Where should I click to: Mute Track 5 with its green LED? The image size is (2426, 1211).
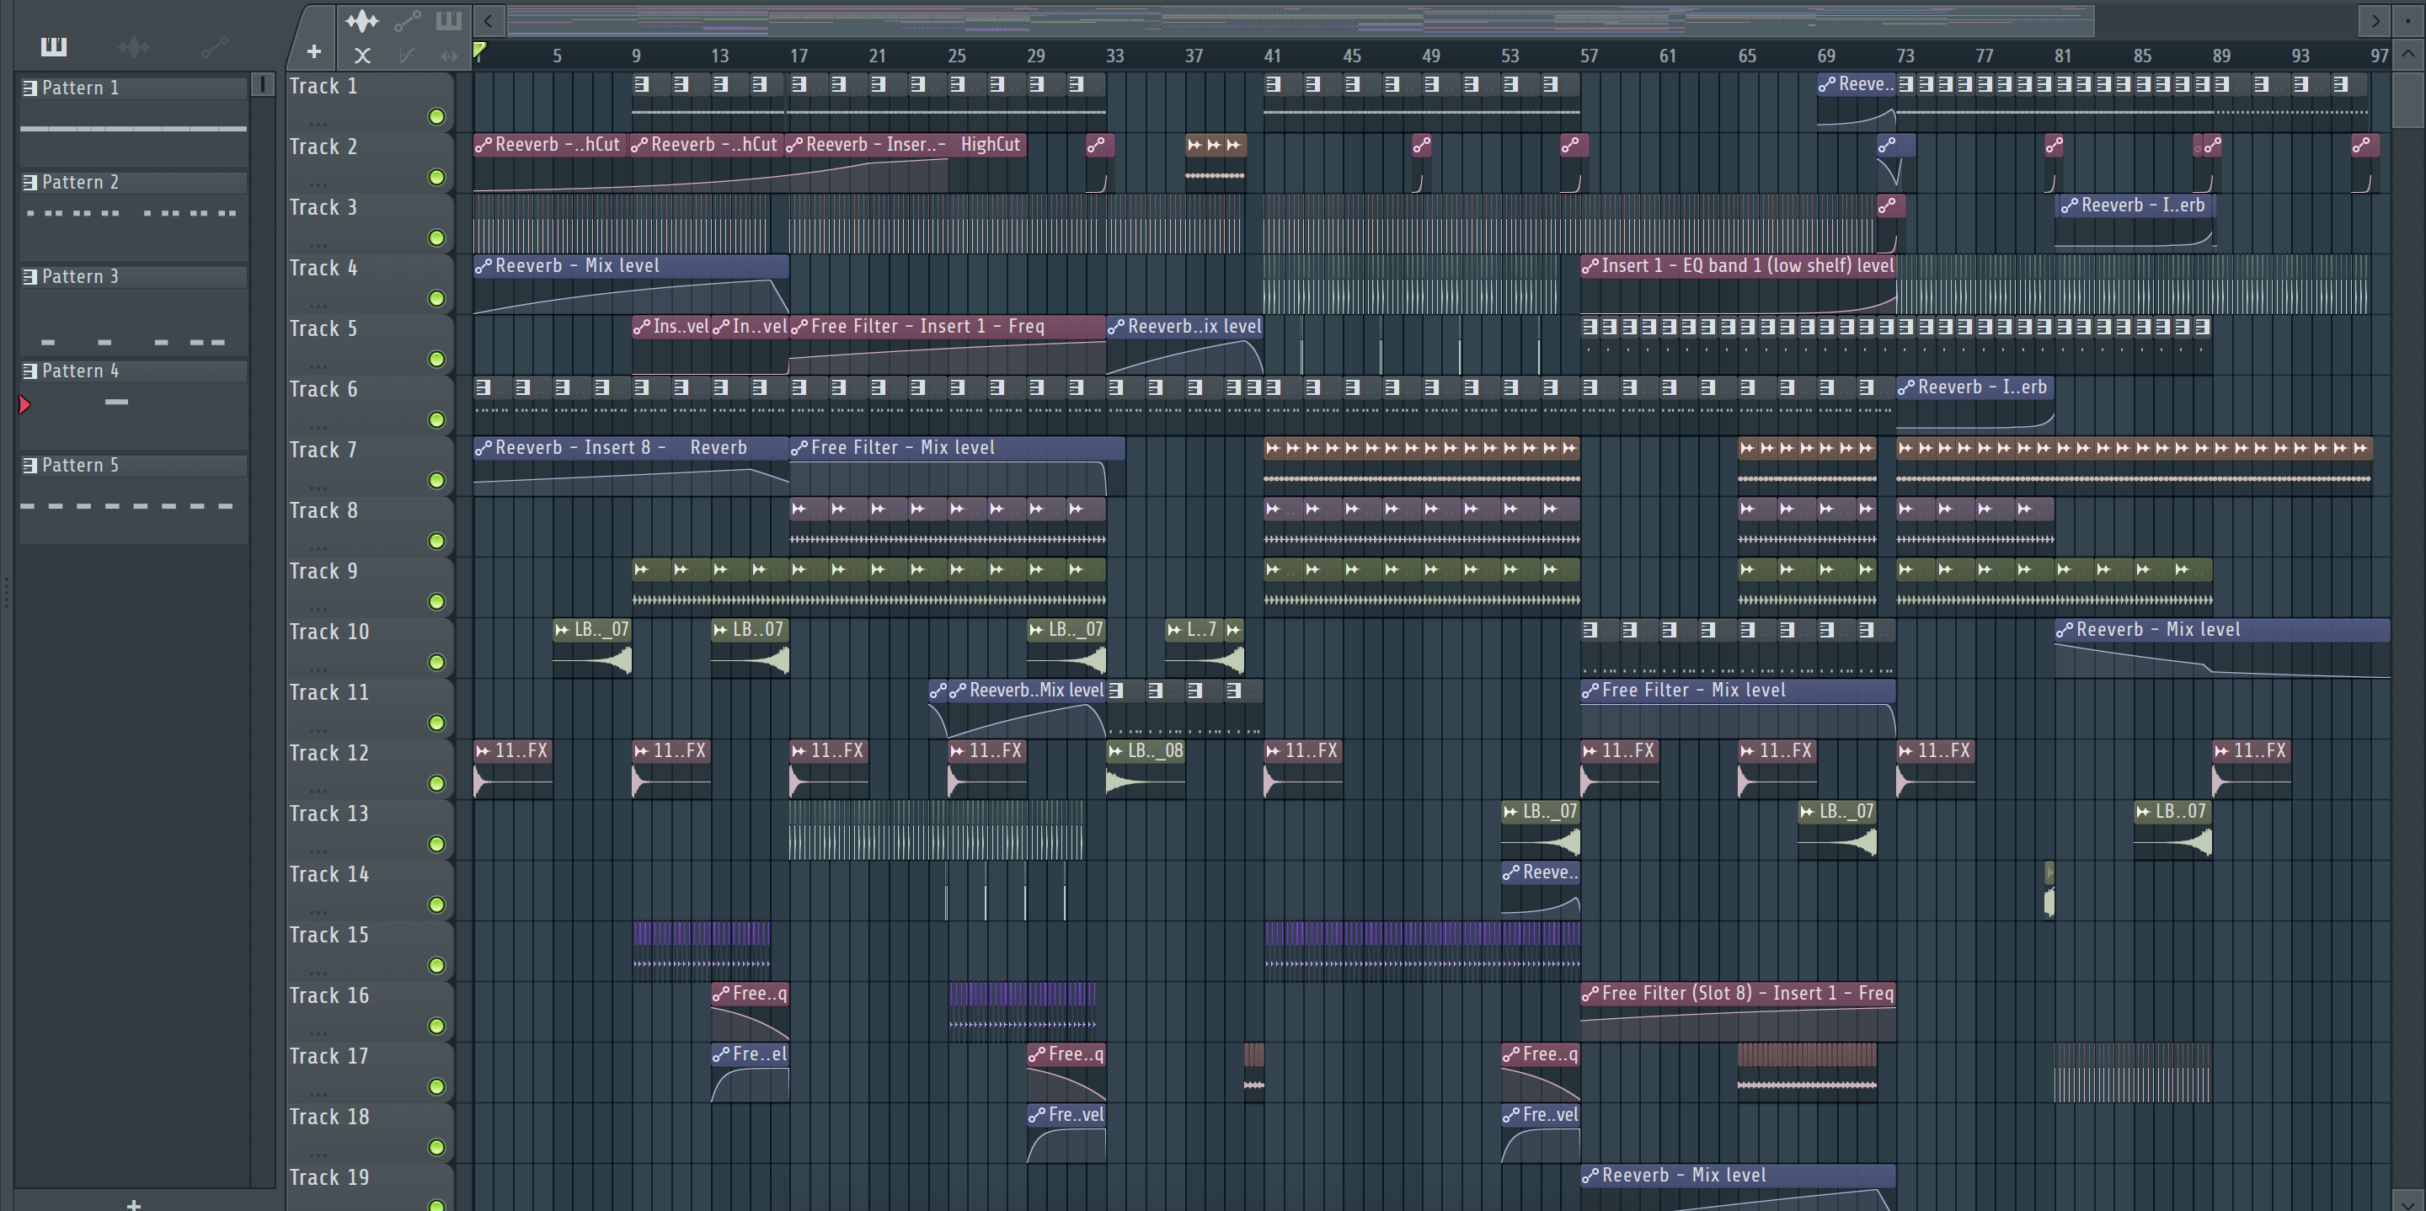[436, 359]
